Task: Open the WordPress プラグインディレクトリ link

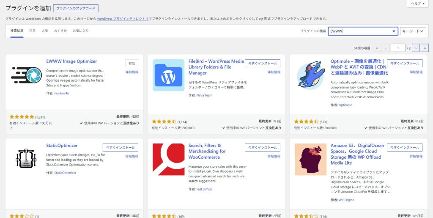Action: coord(123,19)
